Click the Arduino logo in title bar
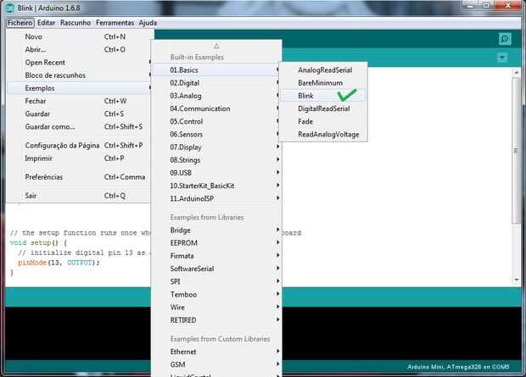Screen dimensions: 526x377 coord(10,8)
